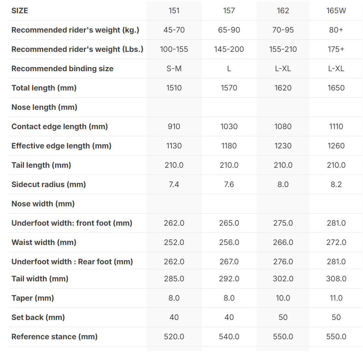Click the 1030 contact edge length value
363x362 pixels.
[x=229, y=126]
